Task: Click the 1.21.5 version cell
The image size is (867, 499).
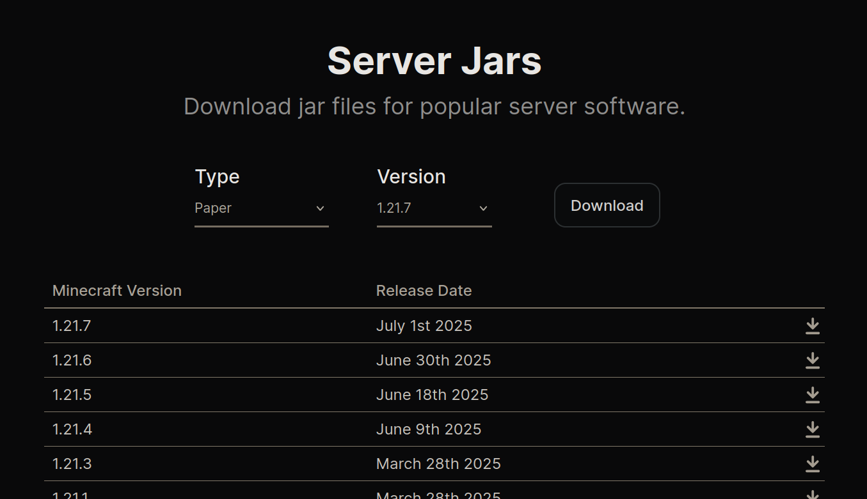Action: click(x=72, y=395)
